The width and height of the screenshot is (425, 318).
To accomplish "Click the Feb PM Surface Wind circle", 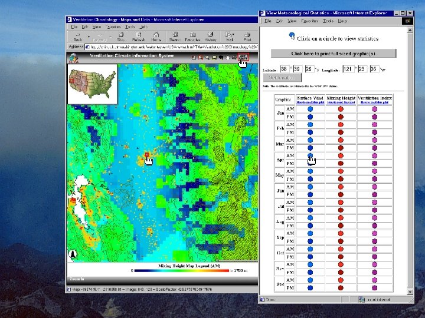I will (x=310, y=132).
